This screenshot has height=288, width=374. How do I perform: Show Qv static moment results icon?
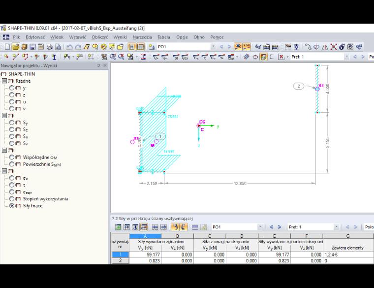tap(164, 57)
